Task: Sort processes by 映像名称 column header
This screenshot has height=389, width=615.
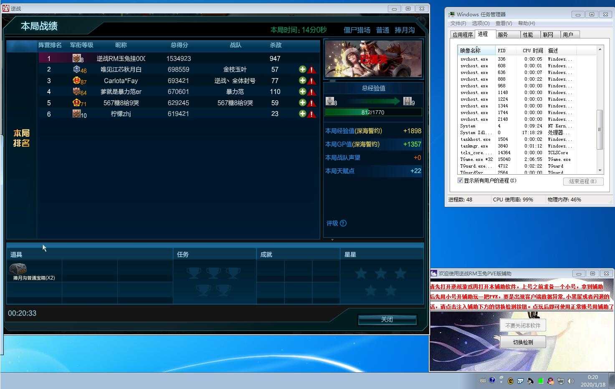Action: 476,50
